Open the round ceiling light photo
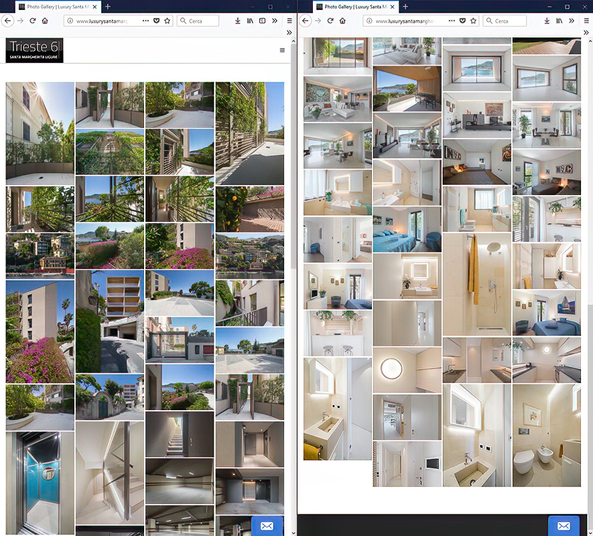Screen dimensions: 593x536 point(407,371)
